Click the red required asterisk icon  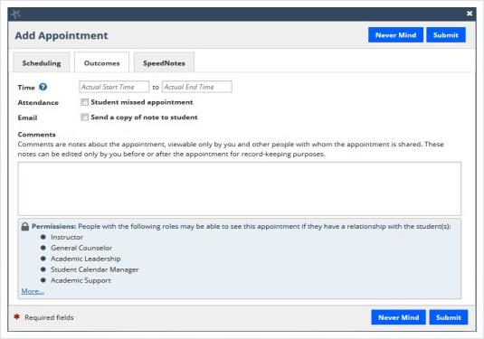pyautogui.click(x=16, y=316)
